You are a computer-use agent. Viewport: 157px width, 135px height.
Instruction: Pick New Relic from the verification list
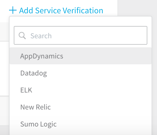click(81, 107)
